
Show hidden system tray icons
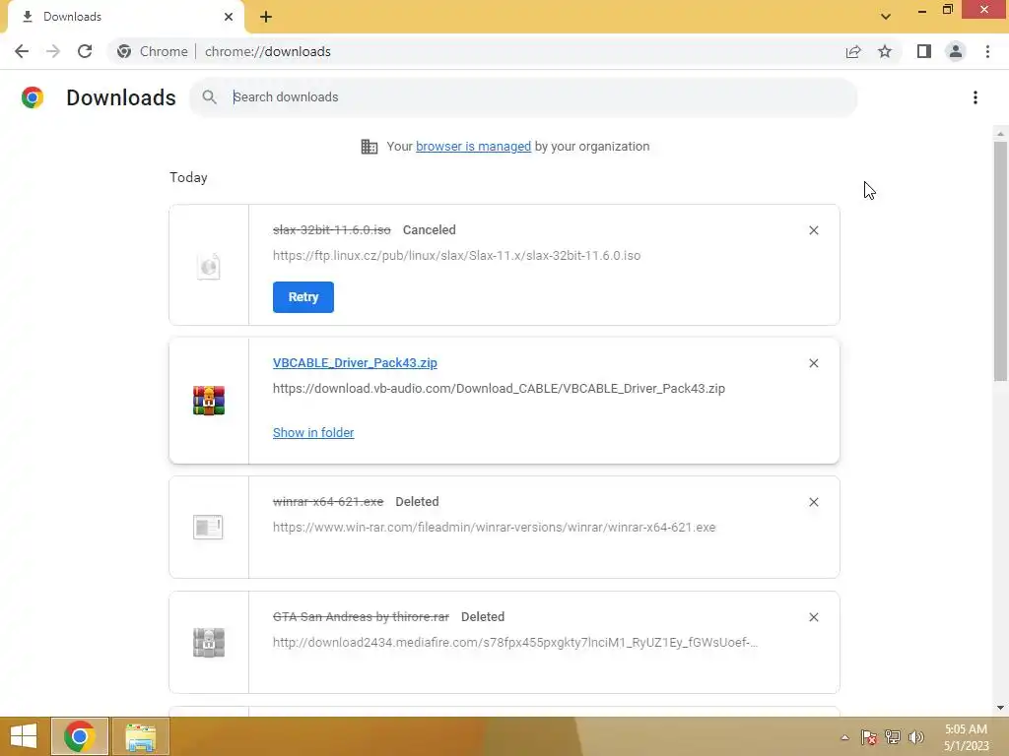tap(844, 737)
